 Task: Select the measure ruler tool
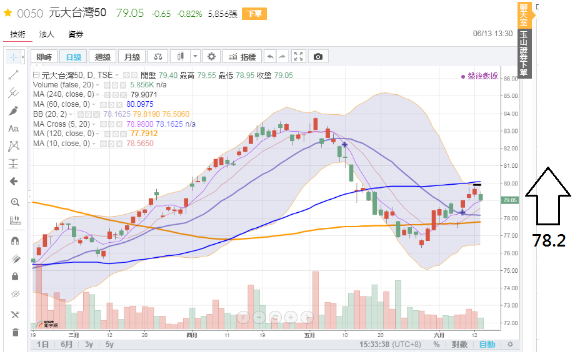coord(15,220)
